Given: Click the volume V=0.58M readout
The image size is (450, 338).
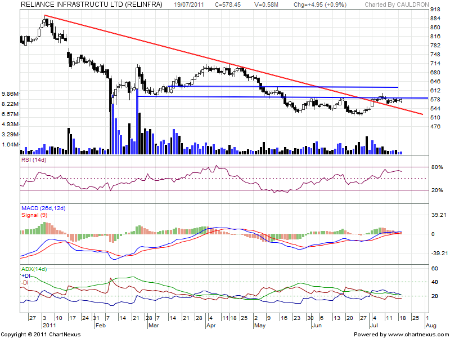Looking at the screenshot, I should (266, 5).
